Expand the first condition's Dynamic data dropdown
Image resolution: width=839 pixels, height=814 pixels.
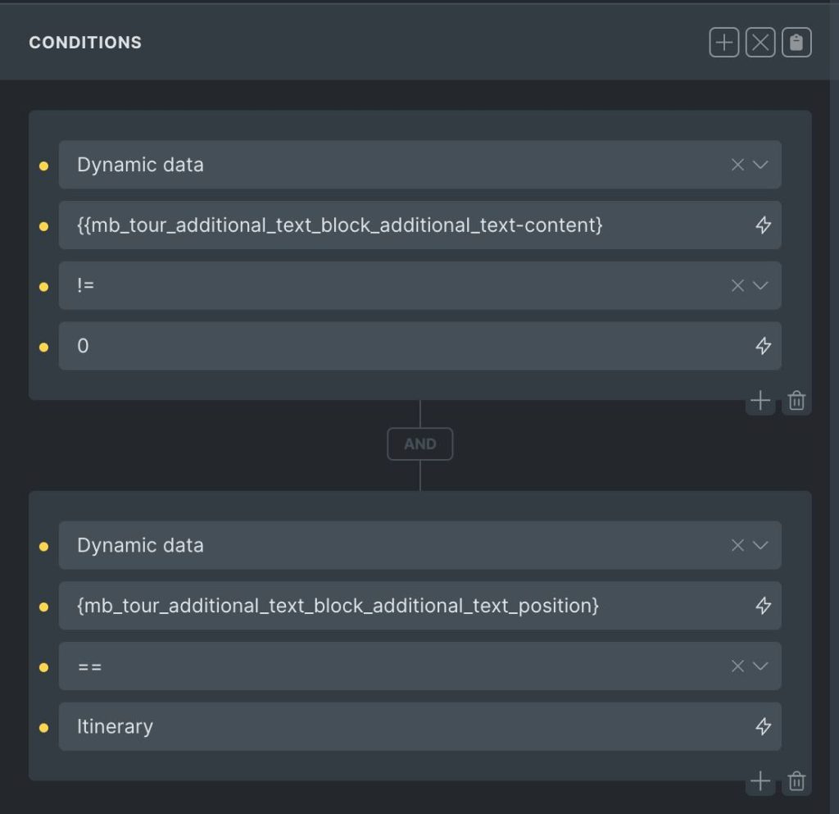(x=760, y=165)
